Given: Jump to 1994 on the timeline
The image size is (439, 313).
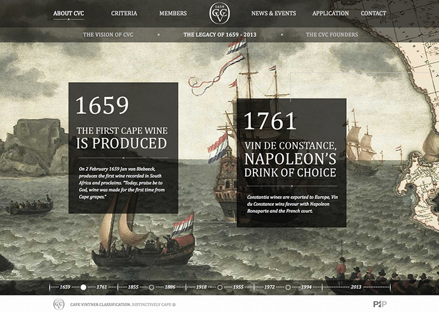Looking at the screenshot, I should coord(307,287).
